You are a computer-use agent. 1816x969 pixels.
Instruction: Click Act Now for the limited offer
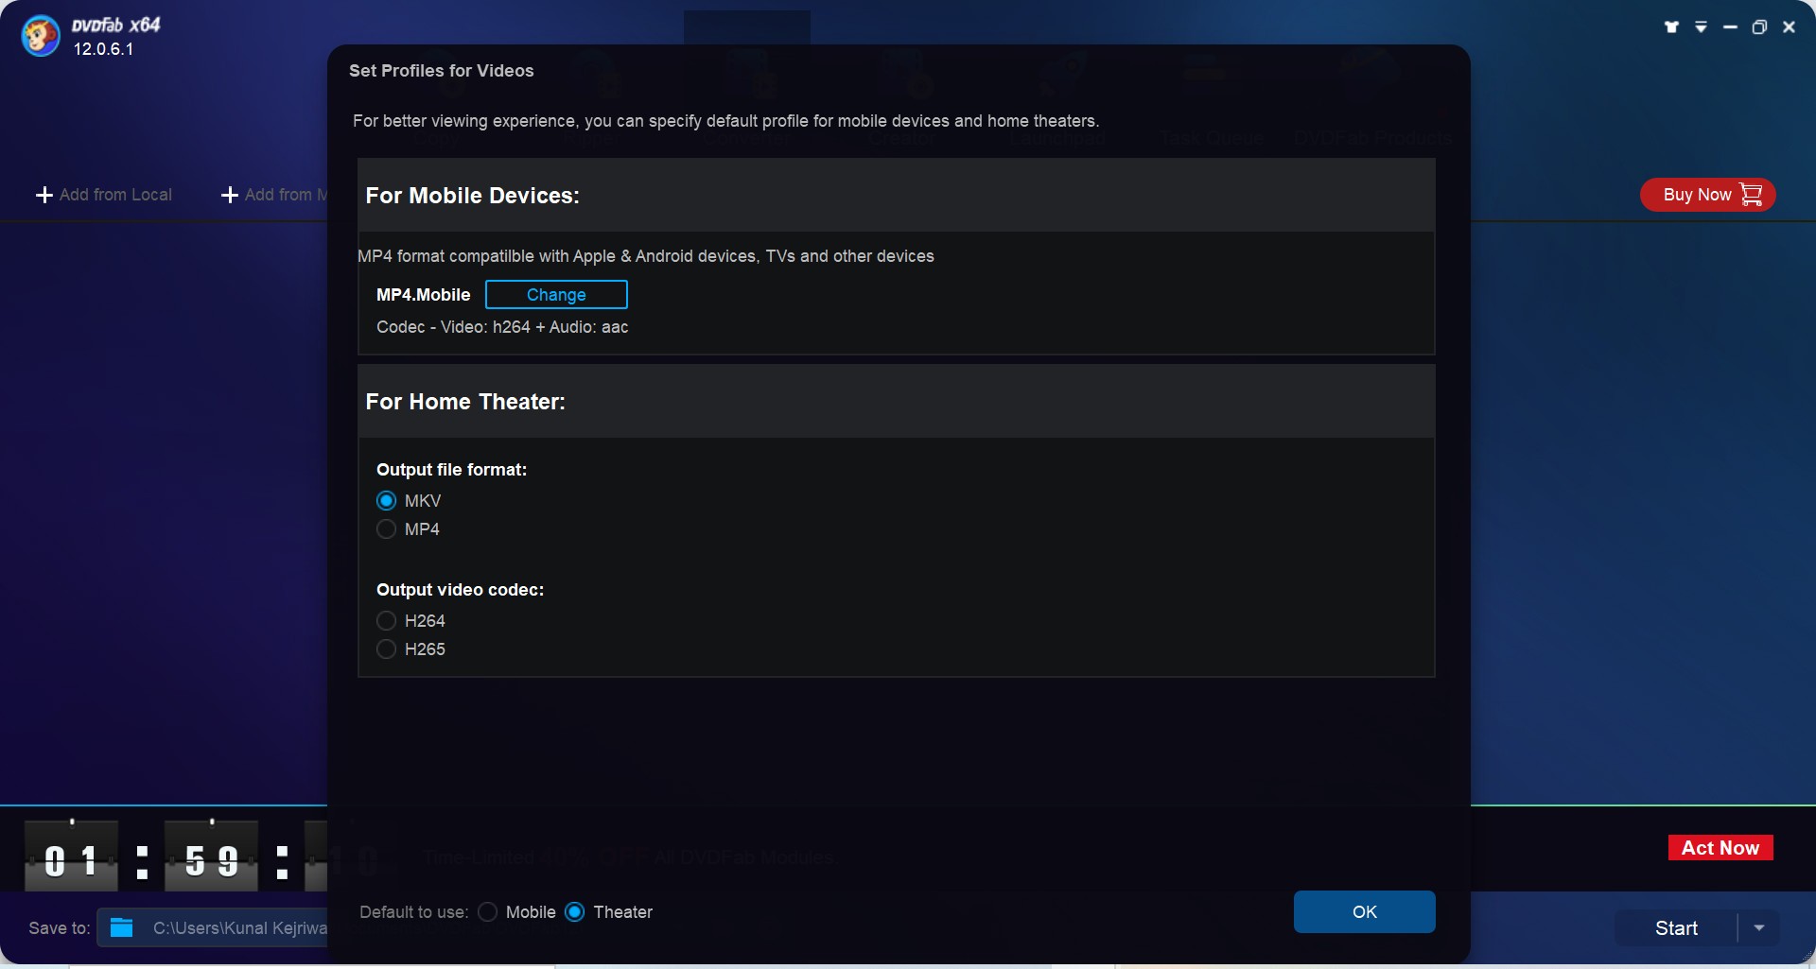tap(1720, 847)
